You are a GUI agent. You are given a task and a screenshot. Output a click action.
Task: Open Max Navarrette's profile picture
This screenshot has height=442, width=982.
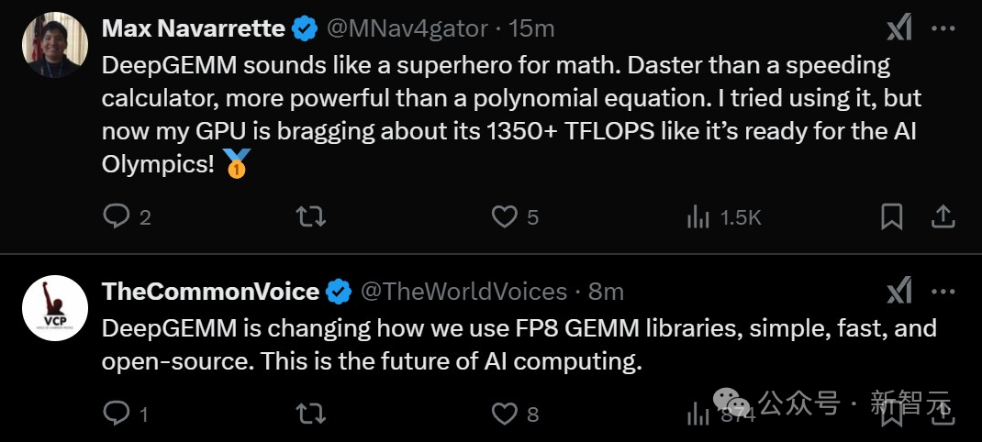click(x=55, y=44)
